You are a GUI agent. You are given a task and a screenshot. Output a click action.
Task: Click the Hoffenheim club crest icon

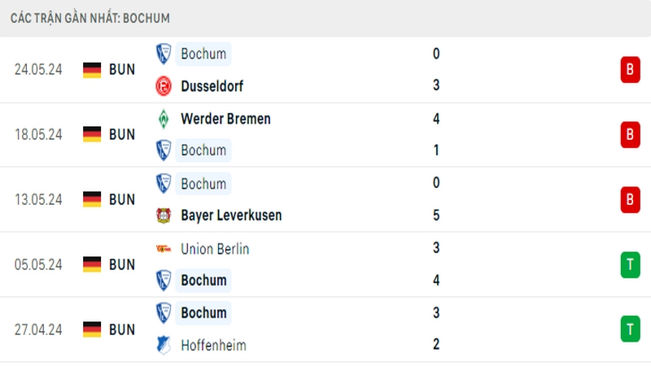point(164,345)
